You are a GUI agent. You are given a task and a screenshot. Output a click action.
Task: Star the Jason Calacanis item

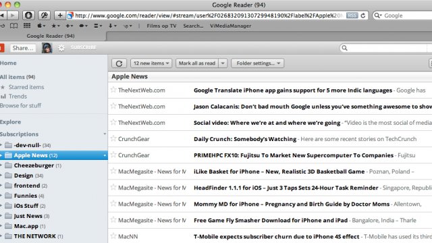(113, 106)
